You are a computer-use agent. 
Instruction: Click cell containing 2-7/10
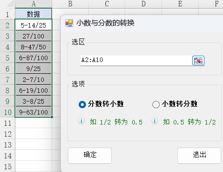(x=33, y=79)
